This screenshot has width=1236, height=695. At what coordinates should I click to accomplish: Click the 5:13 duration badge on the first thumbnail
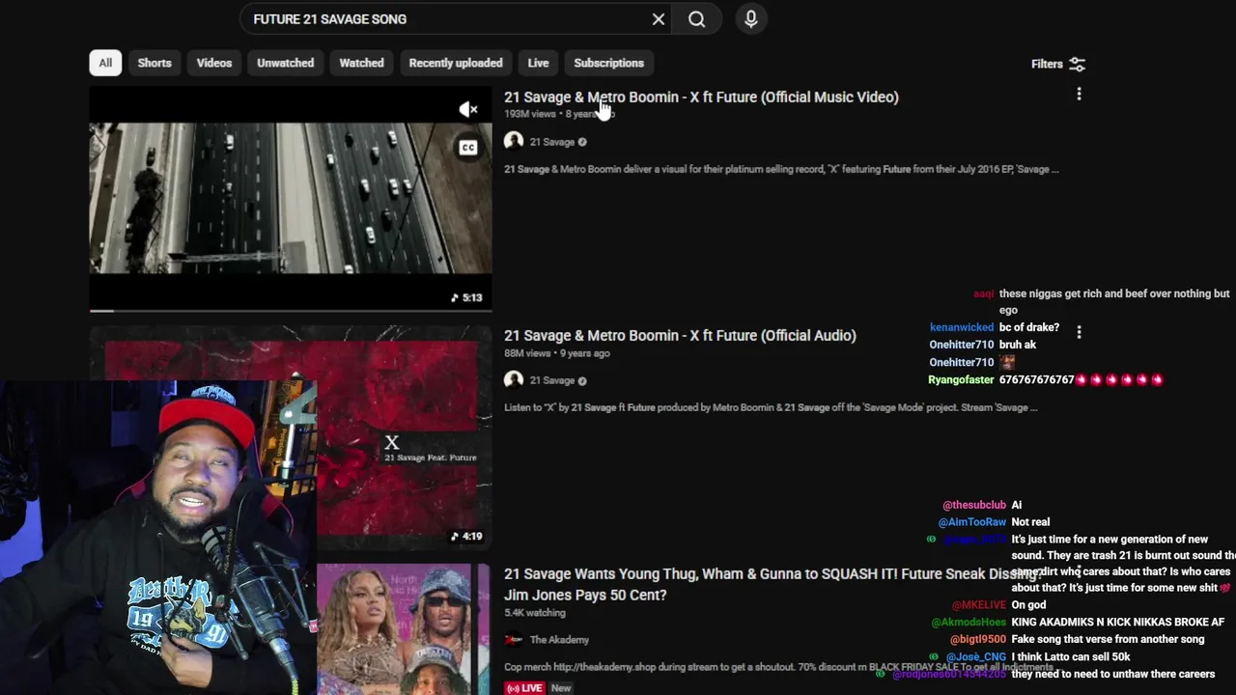(x=466, y=297)
